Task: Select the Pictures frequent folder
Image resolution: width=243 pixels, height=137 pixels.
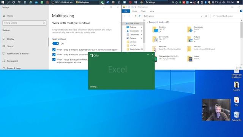Action: (x=194, y=39)
